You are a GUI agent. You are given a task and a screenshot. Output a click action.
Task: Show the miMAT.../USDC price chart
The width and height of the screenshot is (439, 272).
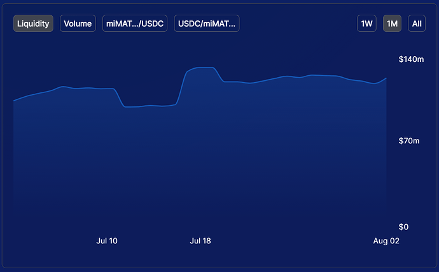[x=136, y=24]
